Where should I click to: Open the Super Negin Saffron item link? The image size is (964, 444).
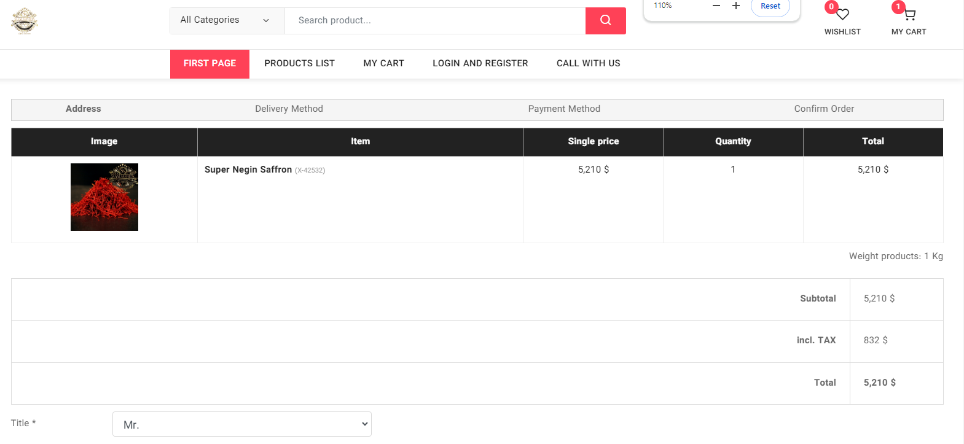(248, 169)
